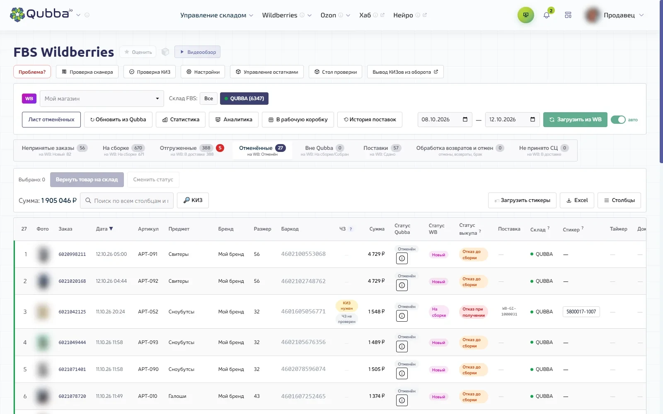Open Видеообзор
Viewport: 663px width, 414px height.
[x=197, y=52]
